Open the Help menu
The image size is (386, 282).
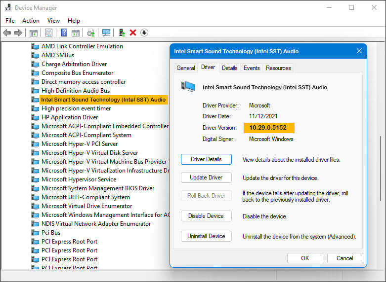click(74, 21)
